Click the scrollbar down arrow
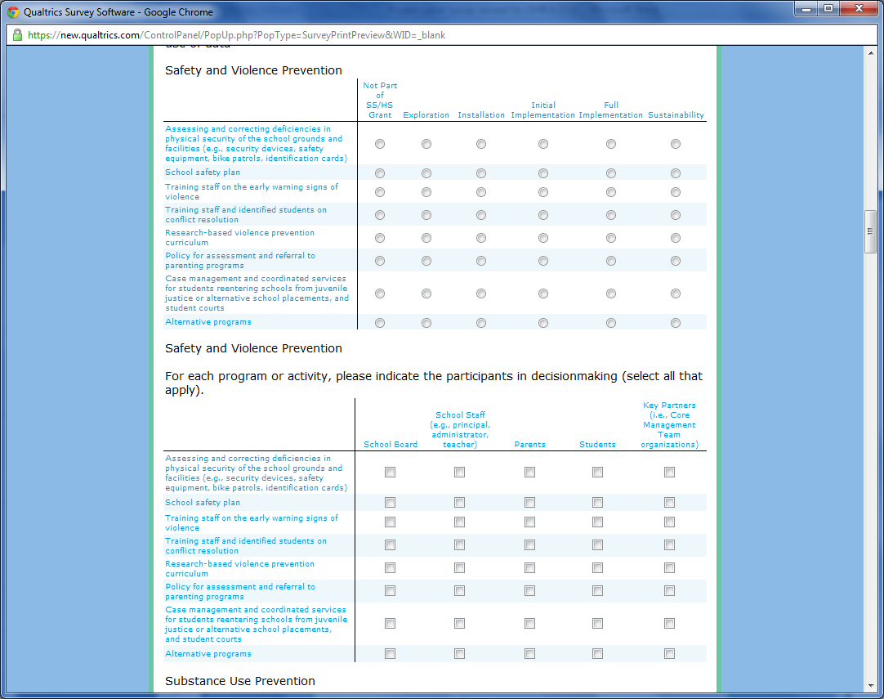The width and height of the screenshot is (884, 699). click(870, 686)
